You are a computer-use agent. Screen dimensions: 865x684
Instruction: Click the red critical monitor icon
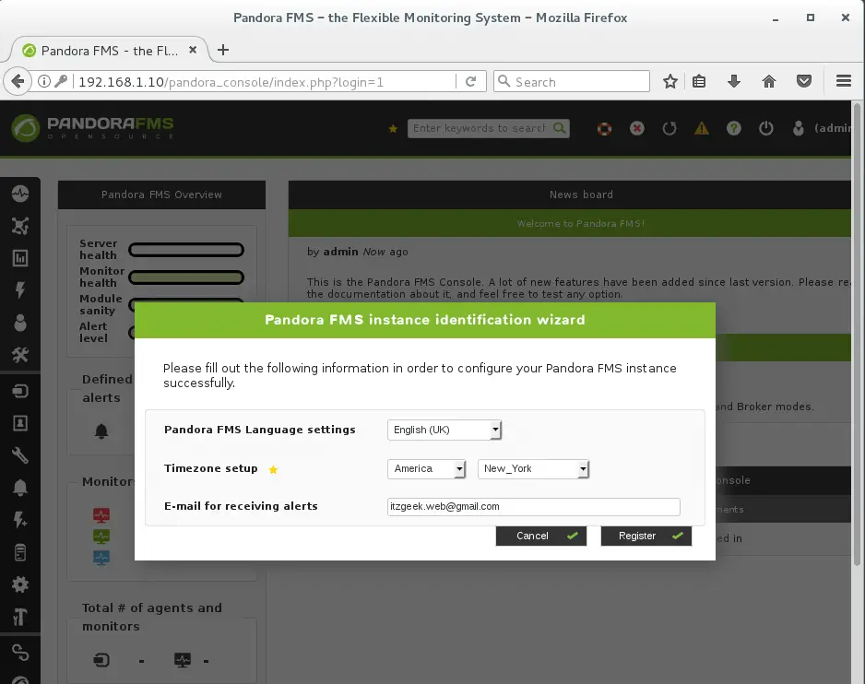(101, 515)
